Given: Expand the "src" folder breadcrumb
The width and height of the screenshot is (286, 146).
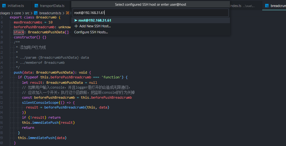Looking at the screenshot, I should point(27,13).
